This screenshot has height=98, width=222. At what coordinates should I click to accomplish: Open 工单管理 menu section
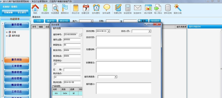(x=17, y=66)
